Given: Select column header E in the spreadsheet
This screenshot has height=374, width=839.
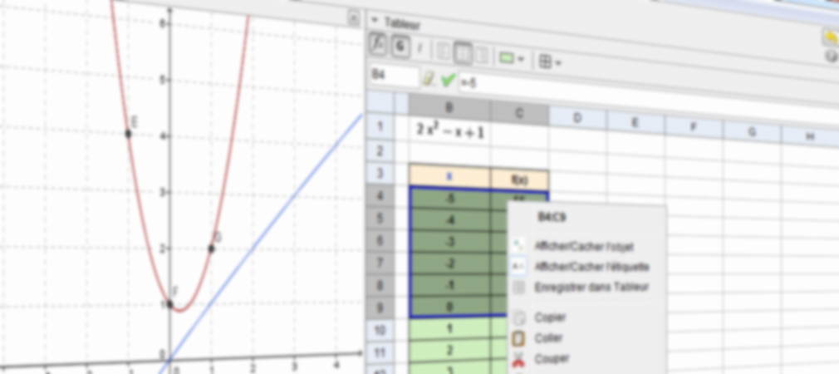Looking at the screenshot, I should [x=635, y=123].
